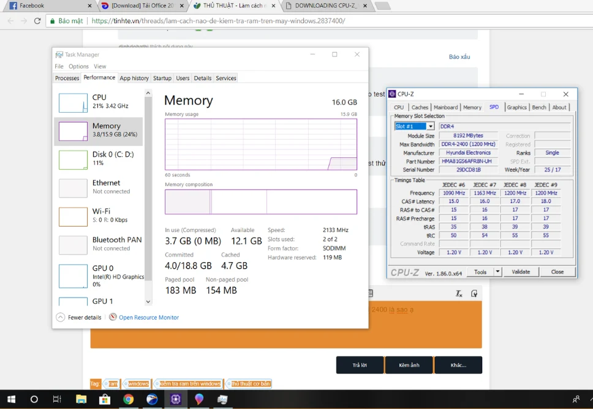Click the Memory composition bar

[x=261, y=202]
